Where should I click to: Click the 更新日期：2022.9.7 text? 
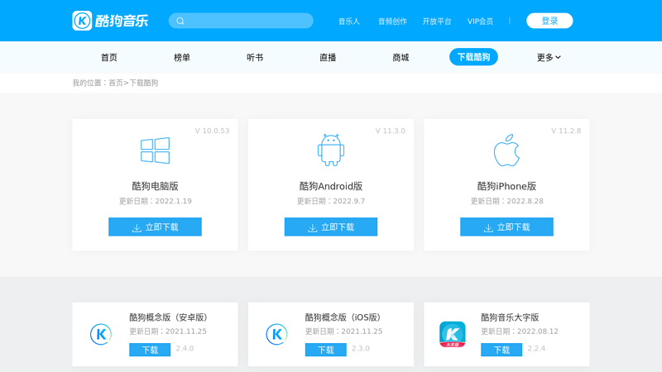[331, 201]
